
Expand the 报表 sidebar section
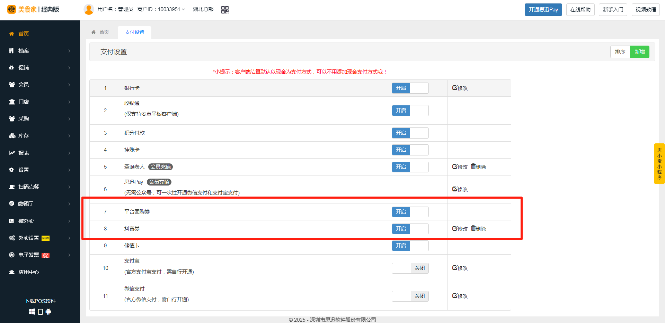(x=40, y=153)
